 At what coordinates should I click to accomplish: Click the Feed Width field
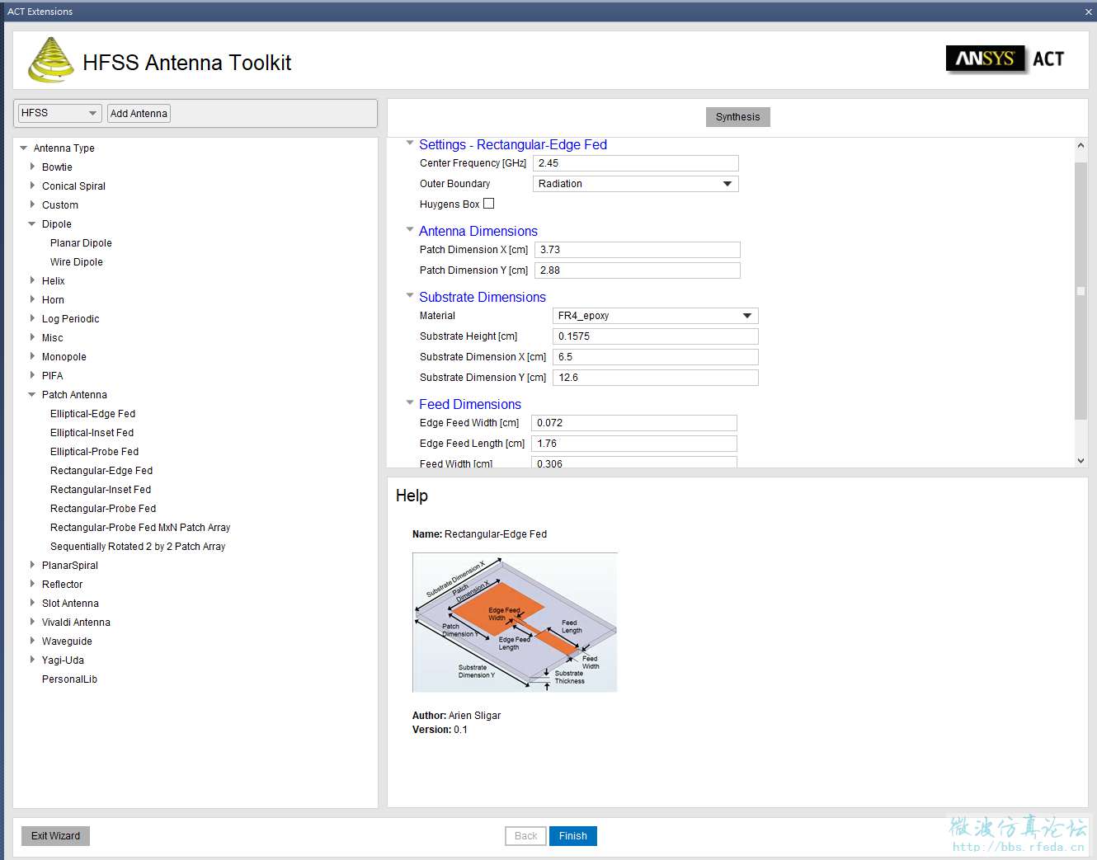pyautogui.click(x=633, y=463)
